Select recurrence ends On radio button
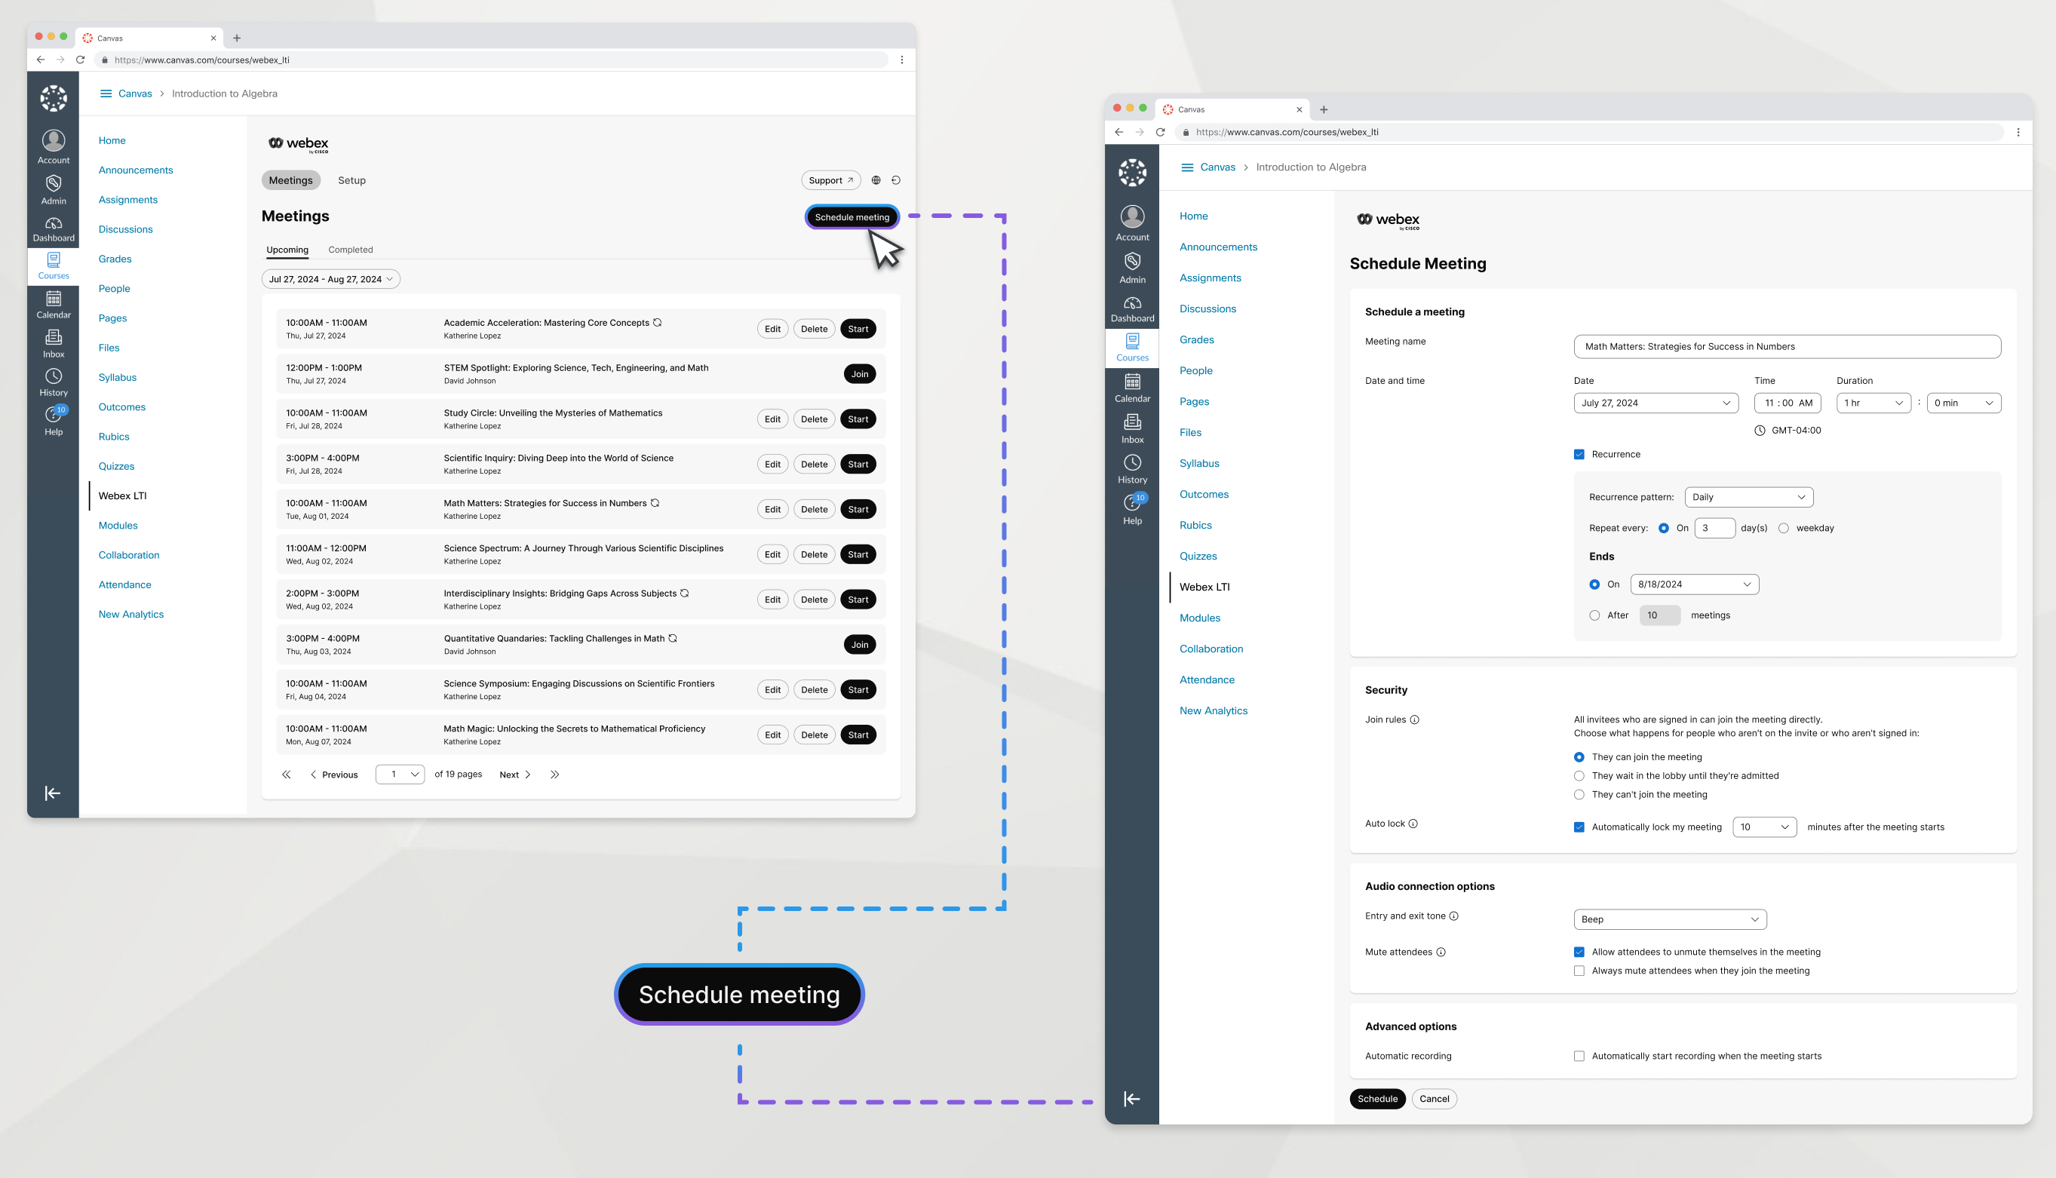The height and width of the screenshot is (1178, 2056). (1594, 584)
